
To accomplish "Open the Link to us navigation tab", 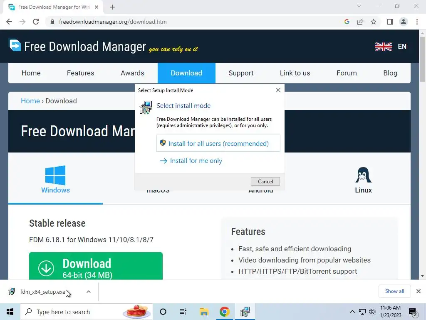I will click(x=295, y=73).
